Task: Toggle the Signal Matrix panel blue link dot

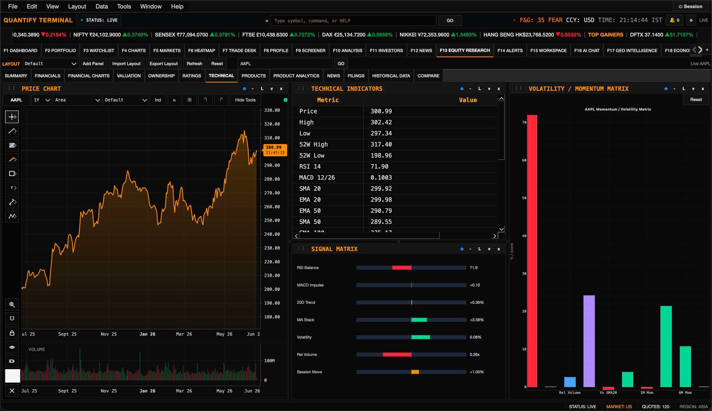Action: 462,249
